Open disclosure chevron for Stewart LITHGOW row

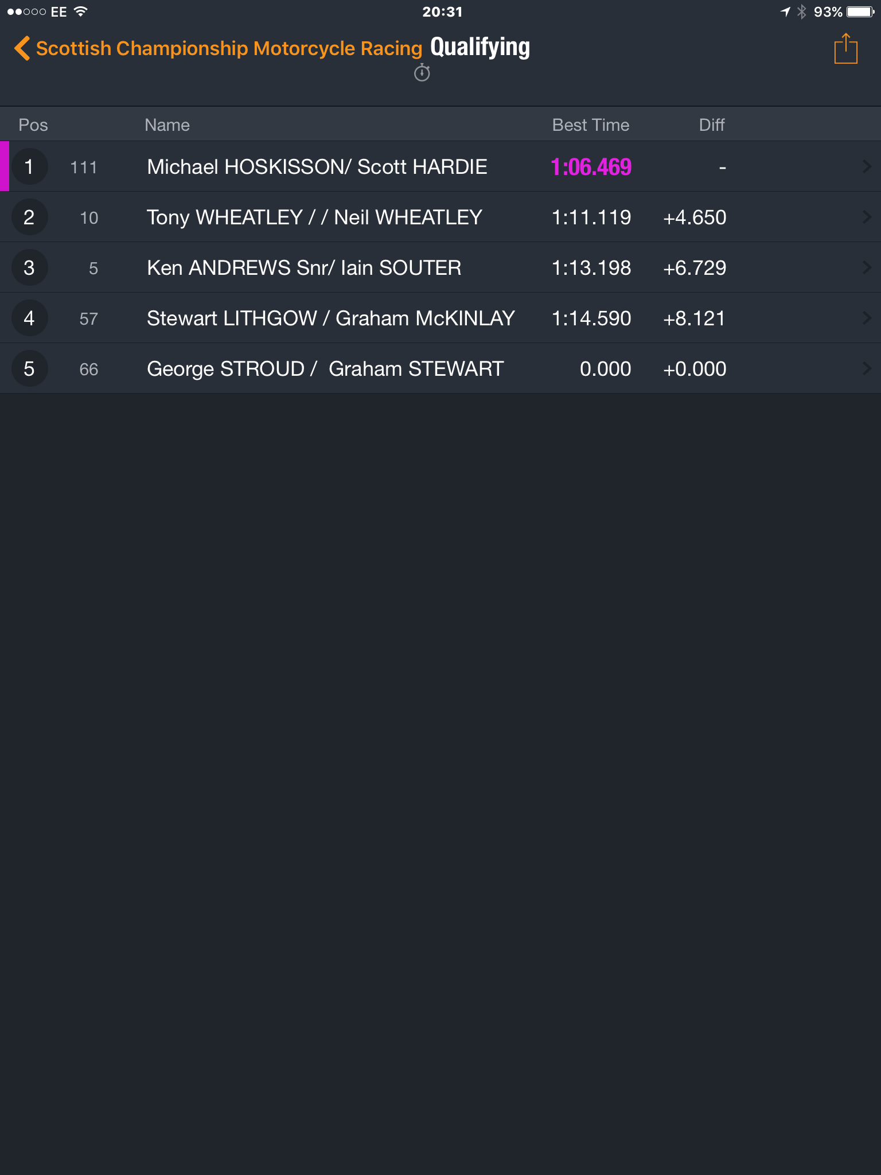point(867,318)
